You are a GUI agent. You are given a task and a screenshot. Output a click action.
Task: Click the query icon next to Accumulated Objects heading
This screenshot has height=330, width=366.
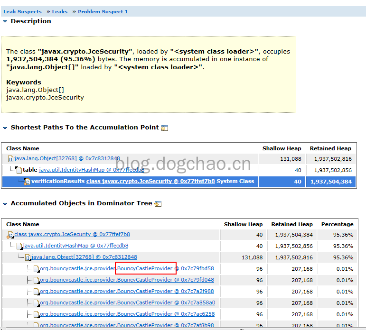pyautogui.click(x=158, y=204)
